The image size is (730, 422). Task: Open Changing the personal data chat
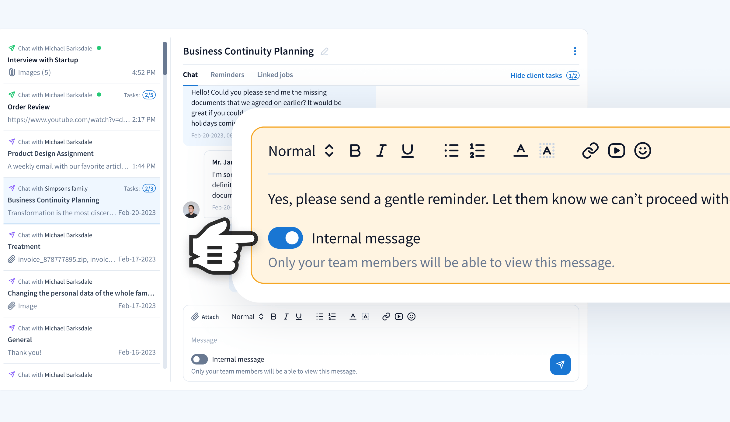82,294
